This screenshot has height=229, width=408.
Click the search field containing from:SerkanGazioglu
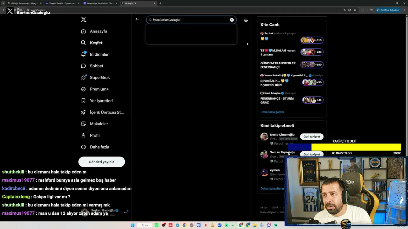click(x=191, y=20)
